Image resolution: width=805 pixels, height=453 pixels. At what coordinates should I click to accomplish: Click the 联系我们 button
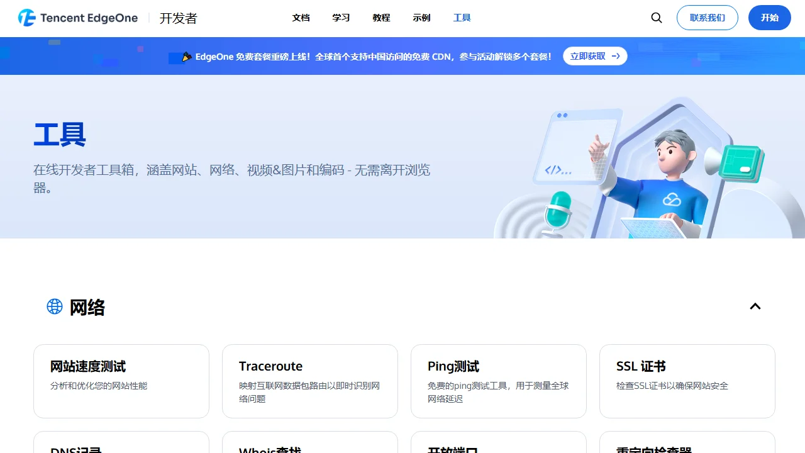pyautogui.click(x=707, y=18)
